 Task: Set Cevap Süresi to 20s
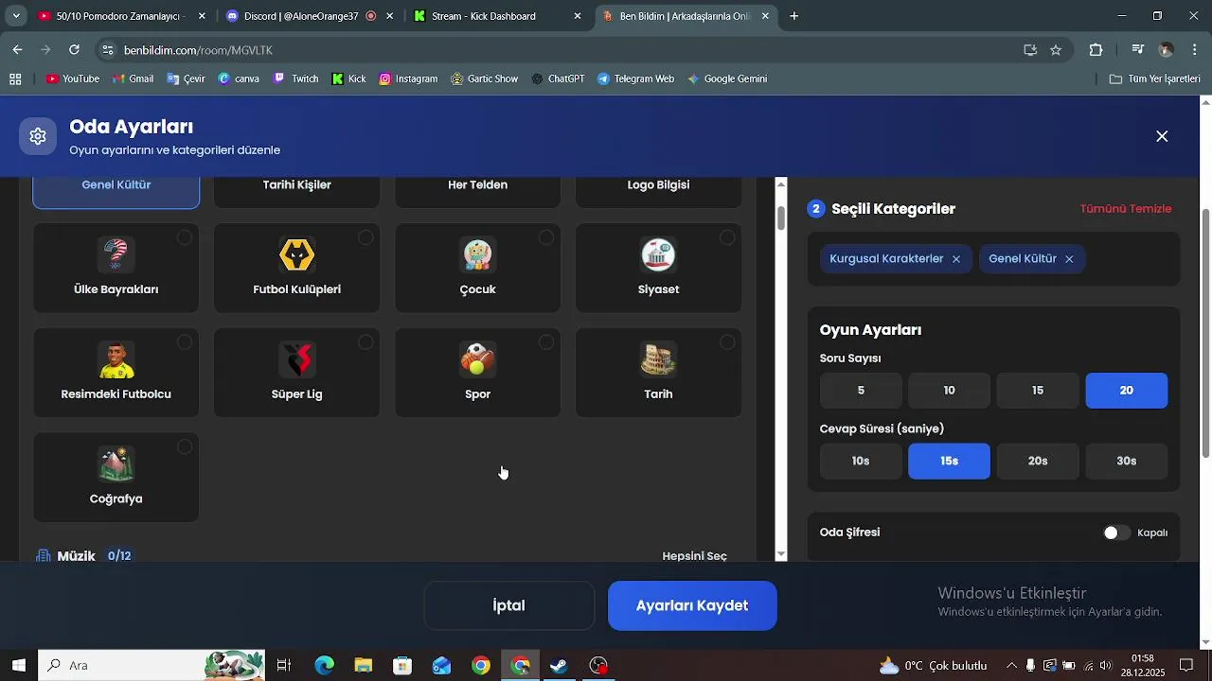point(1038,462)
